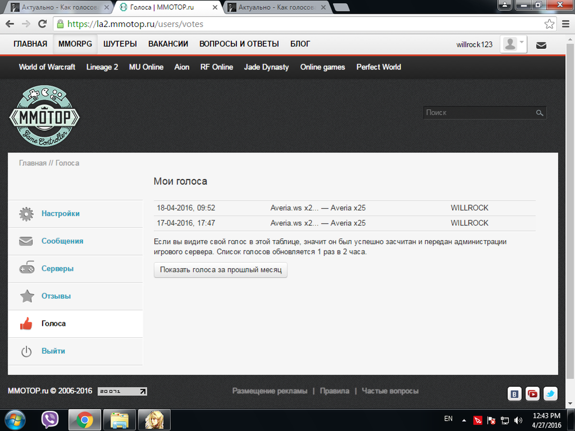Open the YouTube social icon

click(x=533, y=394)
